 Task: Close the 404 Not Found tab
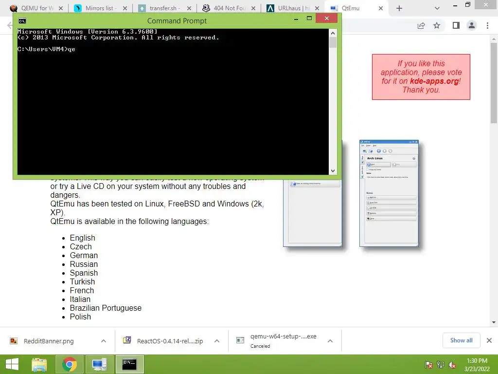point(253,8)
